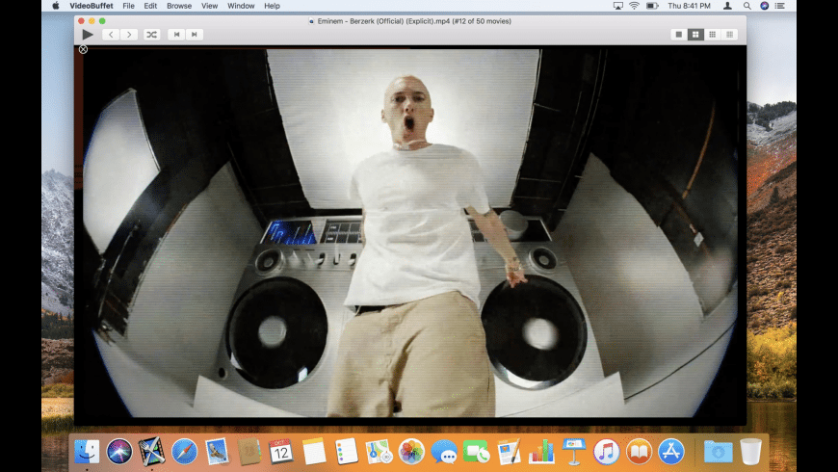Launch Safari from the Dock

(184, 452)
